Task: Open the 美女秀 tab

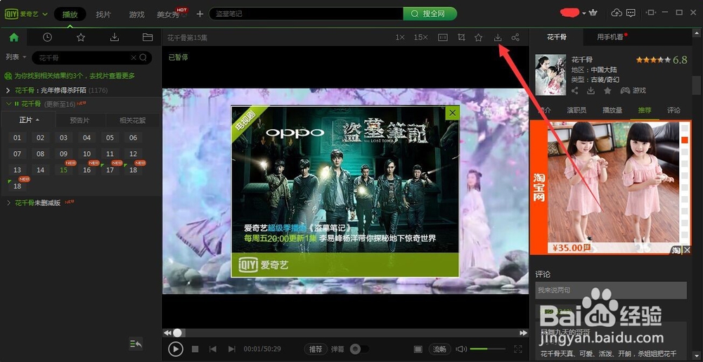Action: click(x=169, y=14)
